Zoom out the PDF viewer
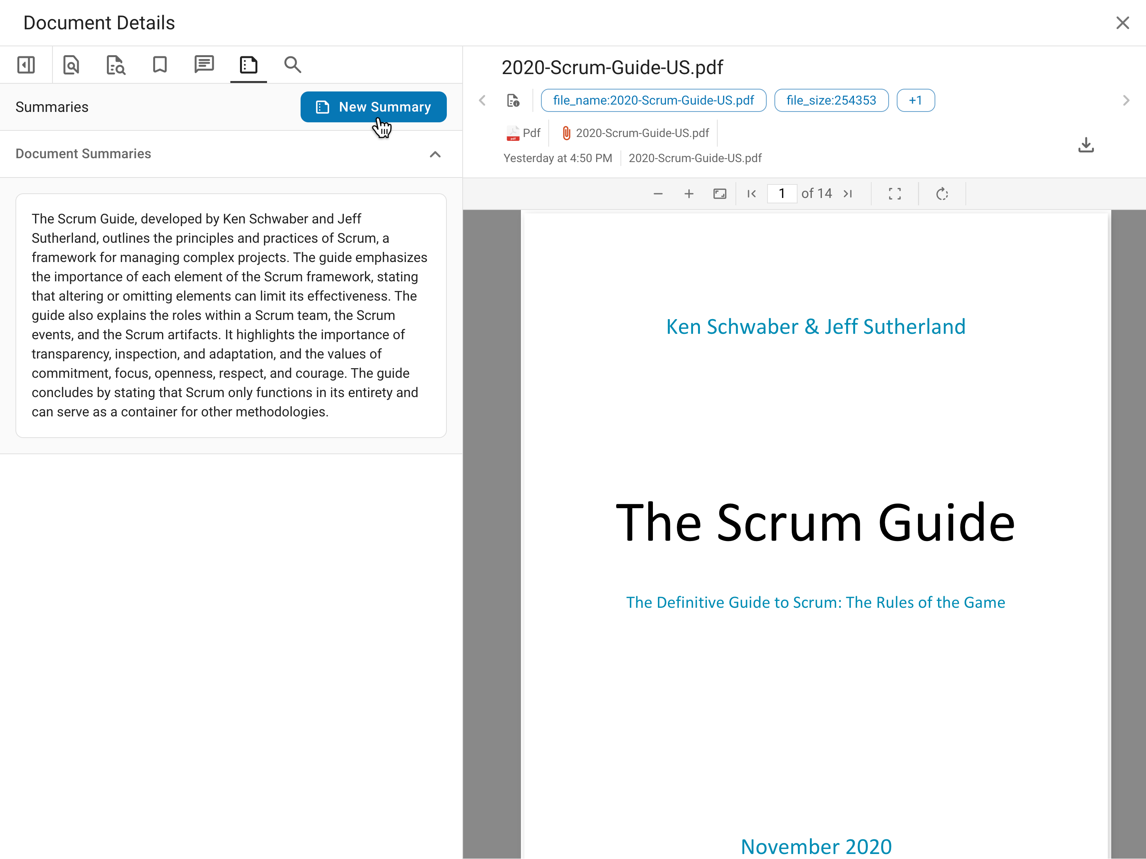 click(x=658, y=194)
